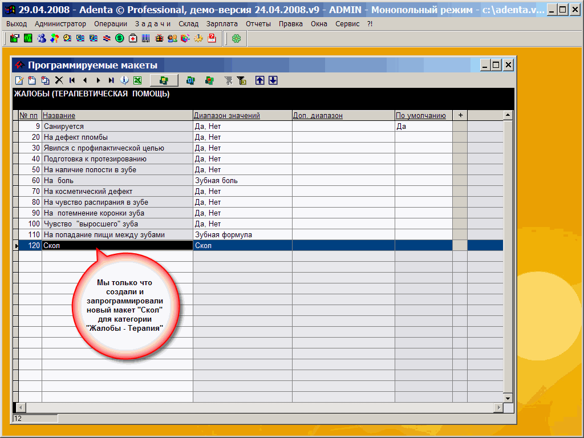Image resolution: width=584 pixels, height=438 pixels.
Task: Delete record using the X icon
Action: pyautogui.click(x=58, y=80)
